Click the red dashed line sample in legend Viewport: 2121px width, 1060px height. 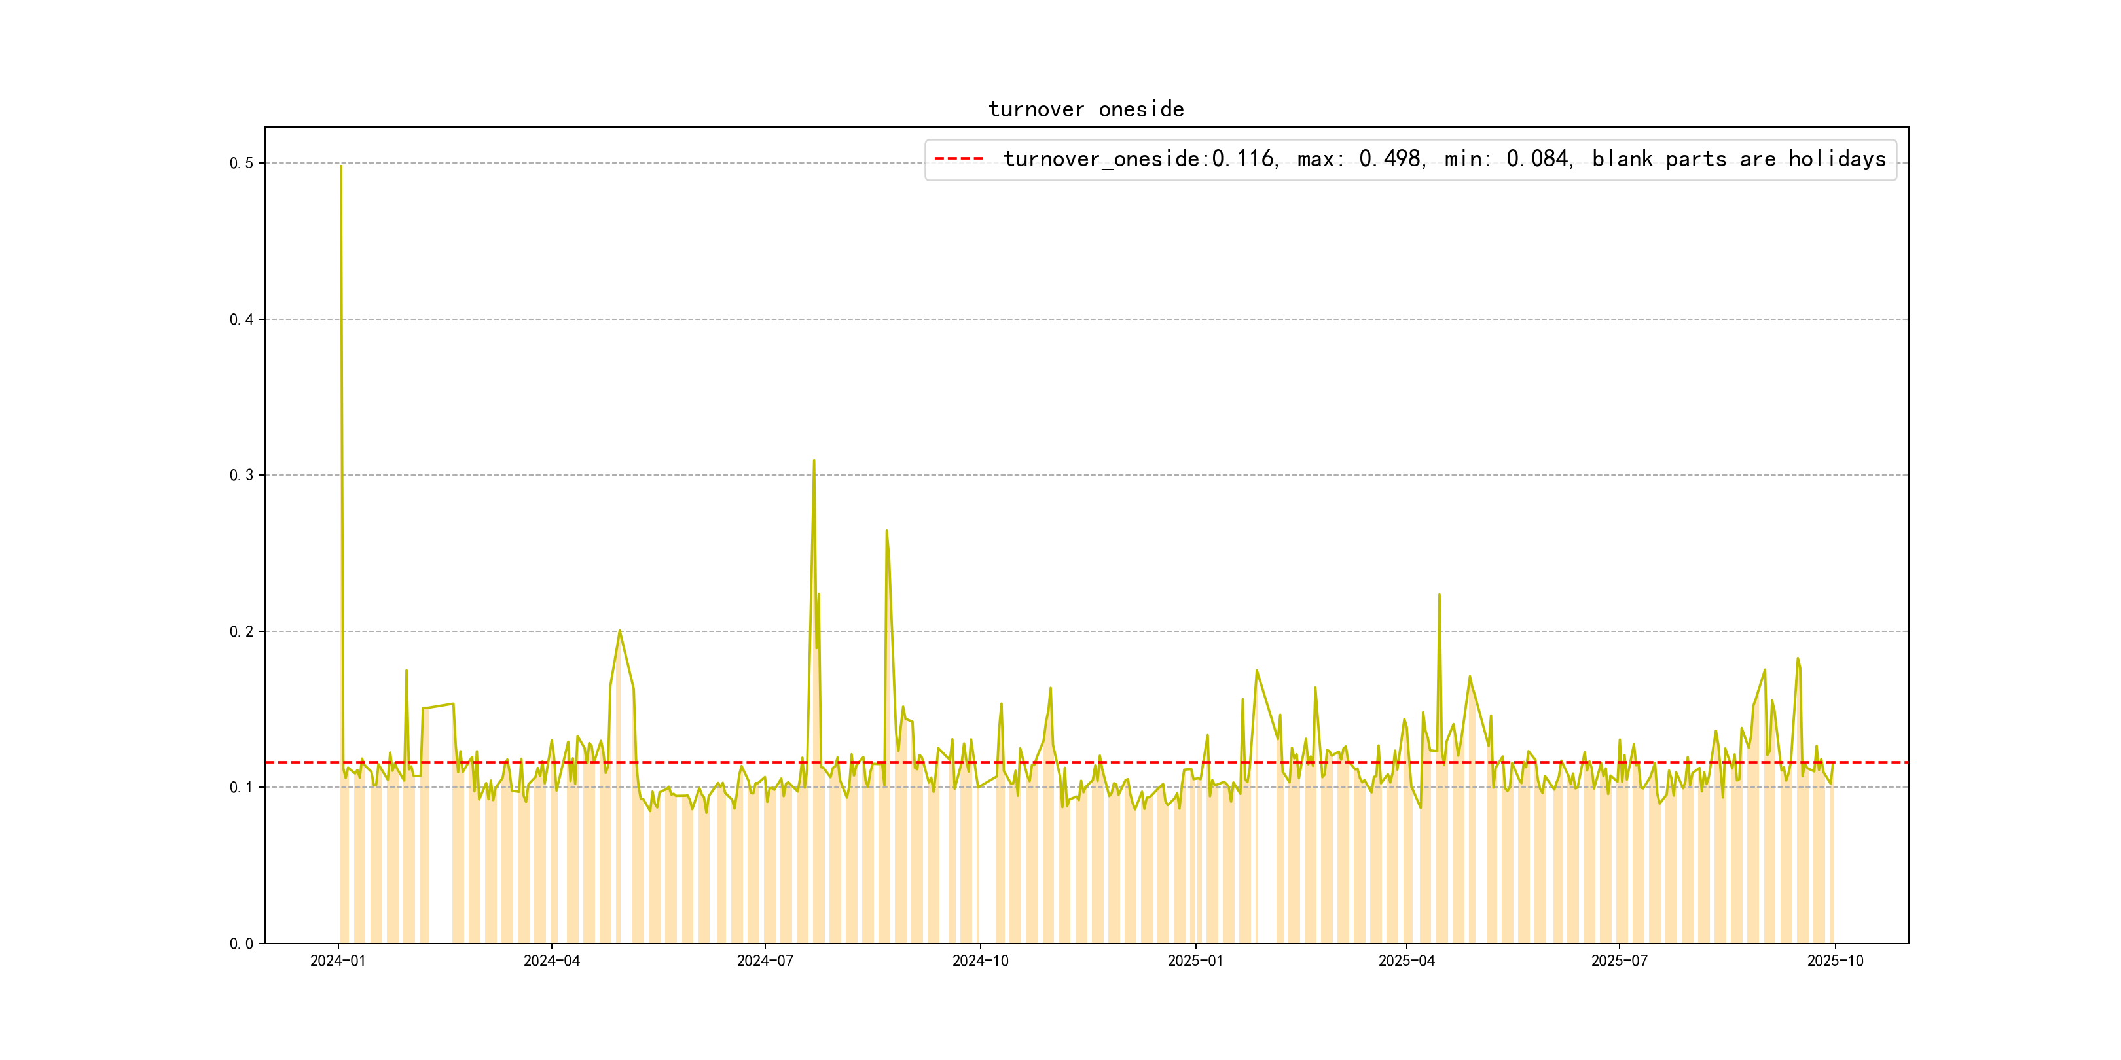[x=958, y=159]
